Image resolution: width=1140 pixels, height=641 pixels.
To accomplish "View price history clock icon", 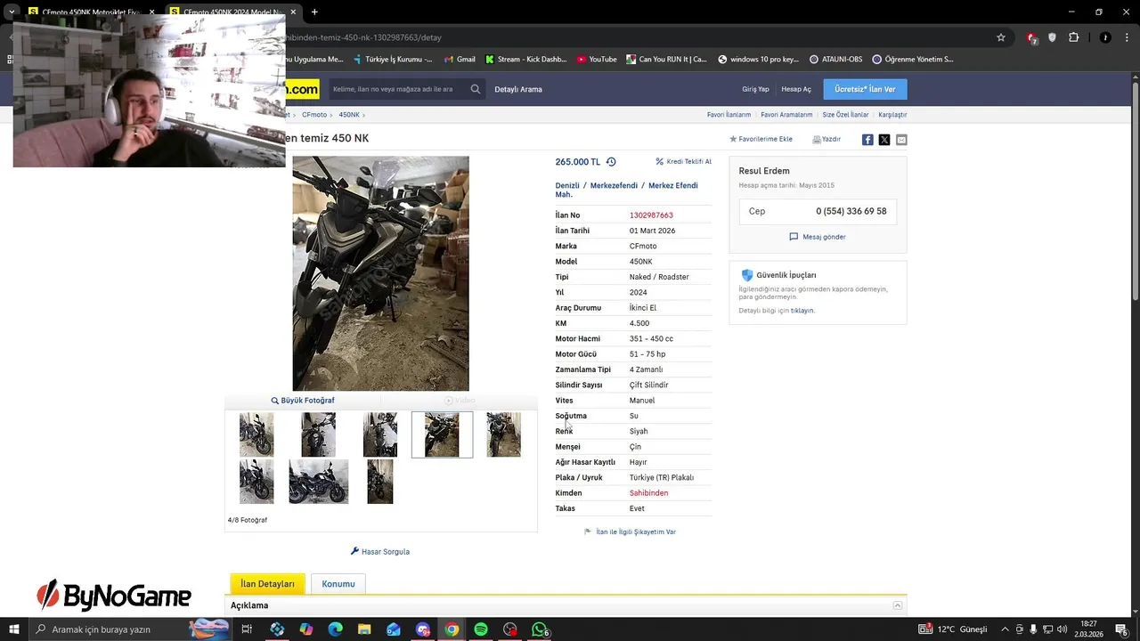I will click(x=611, y=162).
